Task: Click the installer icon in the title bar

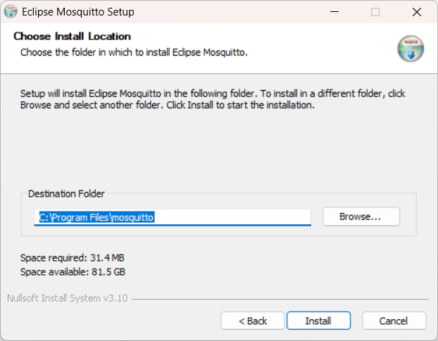Action: point(11,12)
